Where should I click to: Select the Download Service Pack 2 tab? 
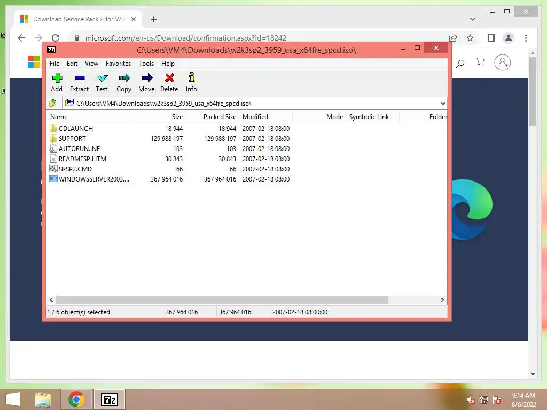[x=78, y=19]
